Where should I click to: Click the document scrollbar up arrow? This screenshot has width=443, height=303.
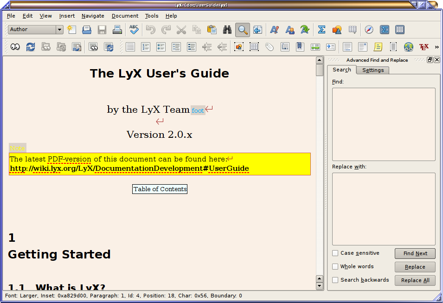pyautogui.click(x=320, y=60)
